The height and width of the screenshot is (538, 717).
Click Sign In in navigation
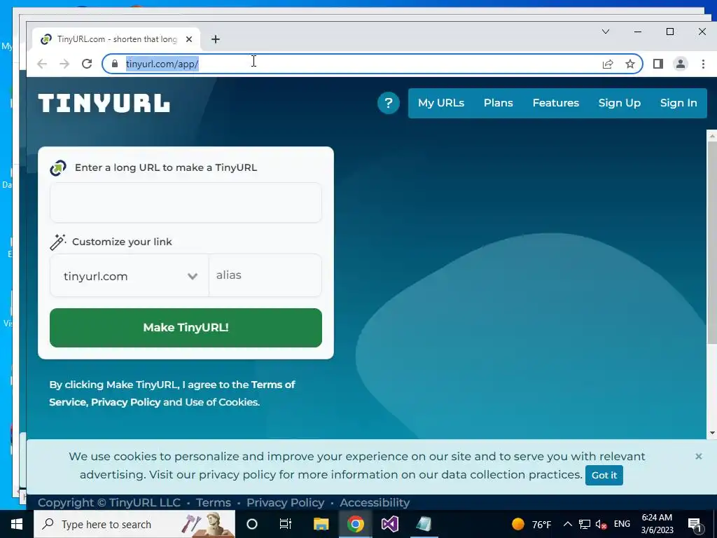coord(678,103)
